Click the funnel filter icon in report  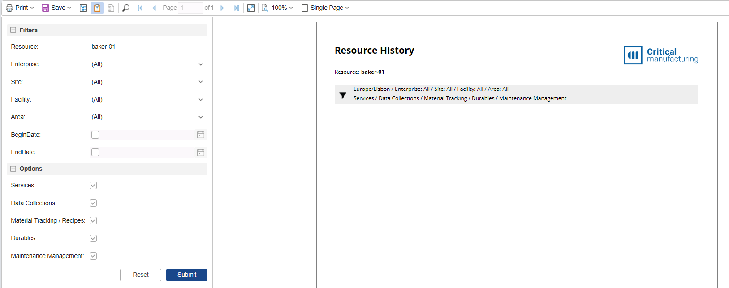pos(343,95)
